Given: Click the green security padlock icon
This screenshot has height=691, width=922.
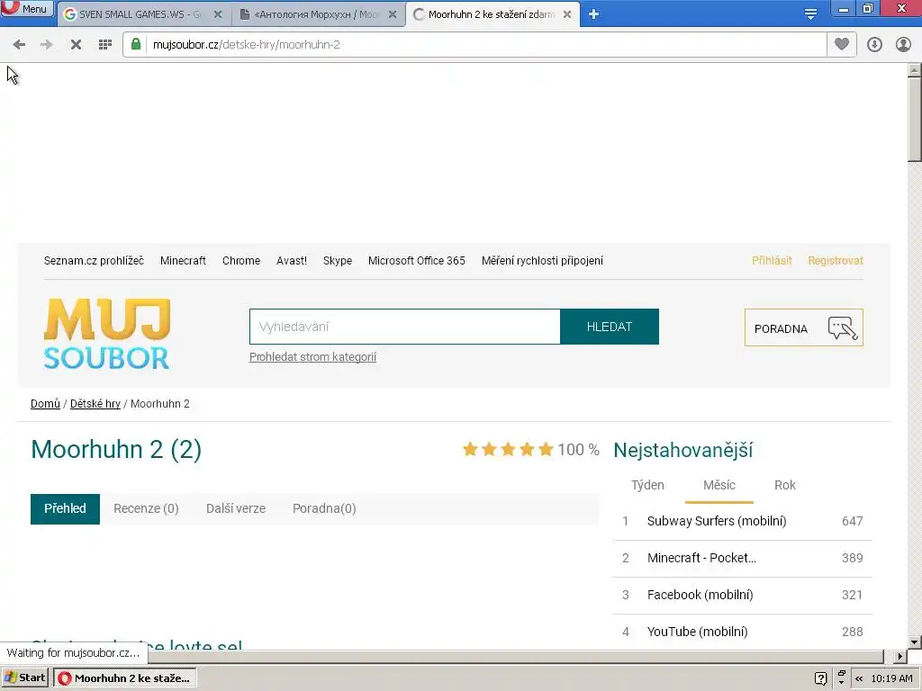Looking at the screenshot, I should [136, 44].
